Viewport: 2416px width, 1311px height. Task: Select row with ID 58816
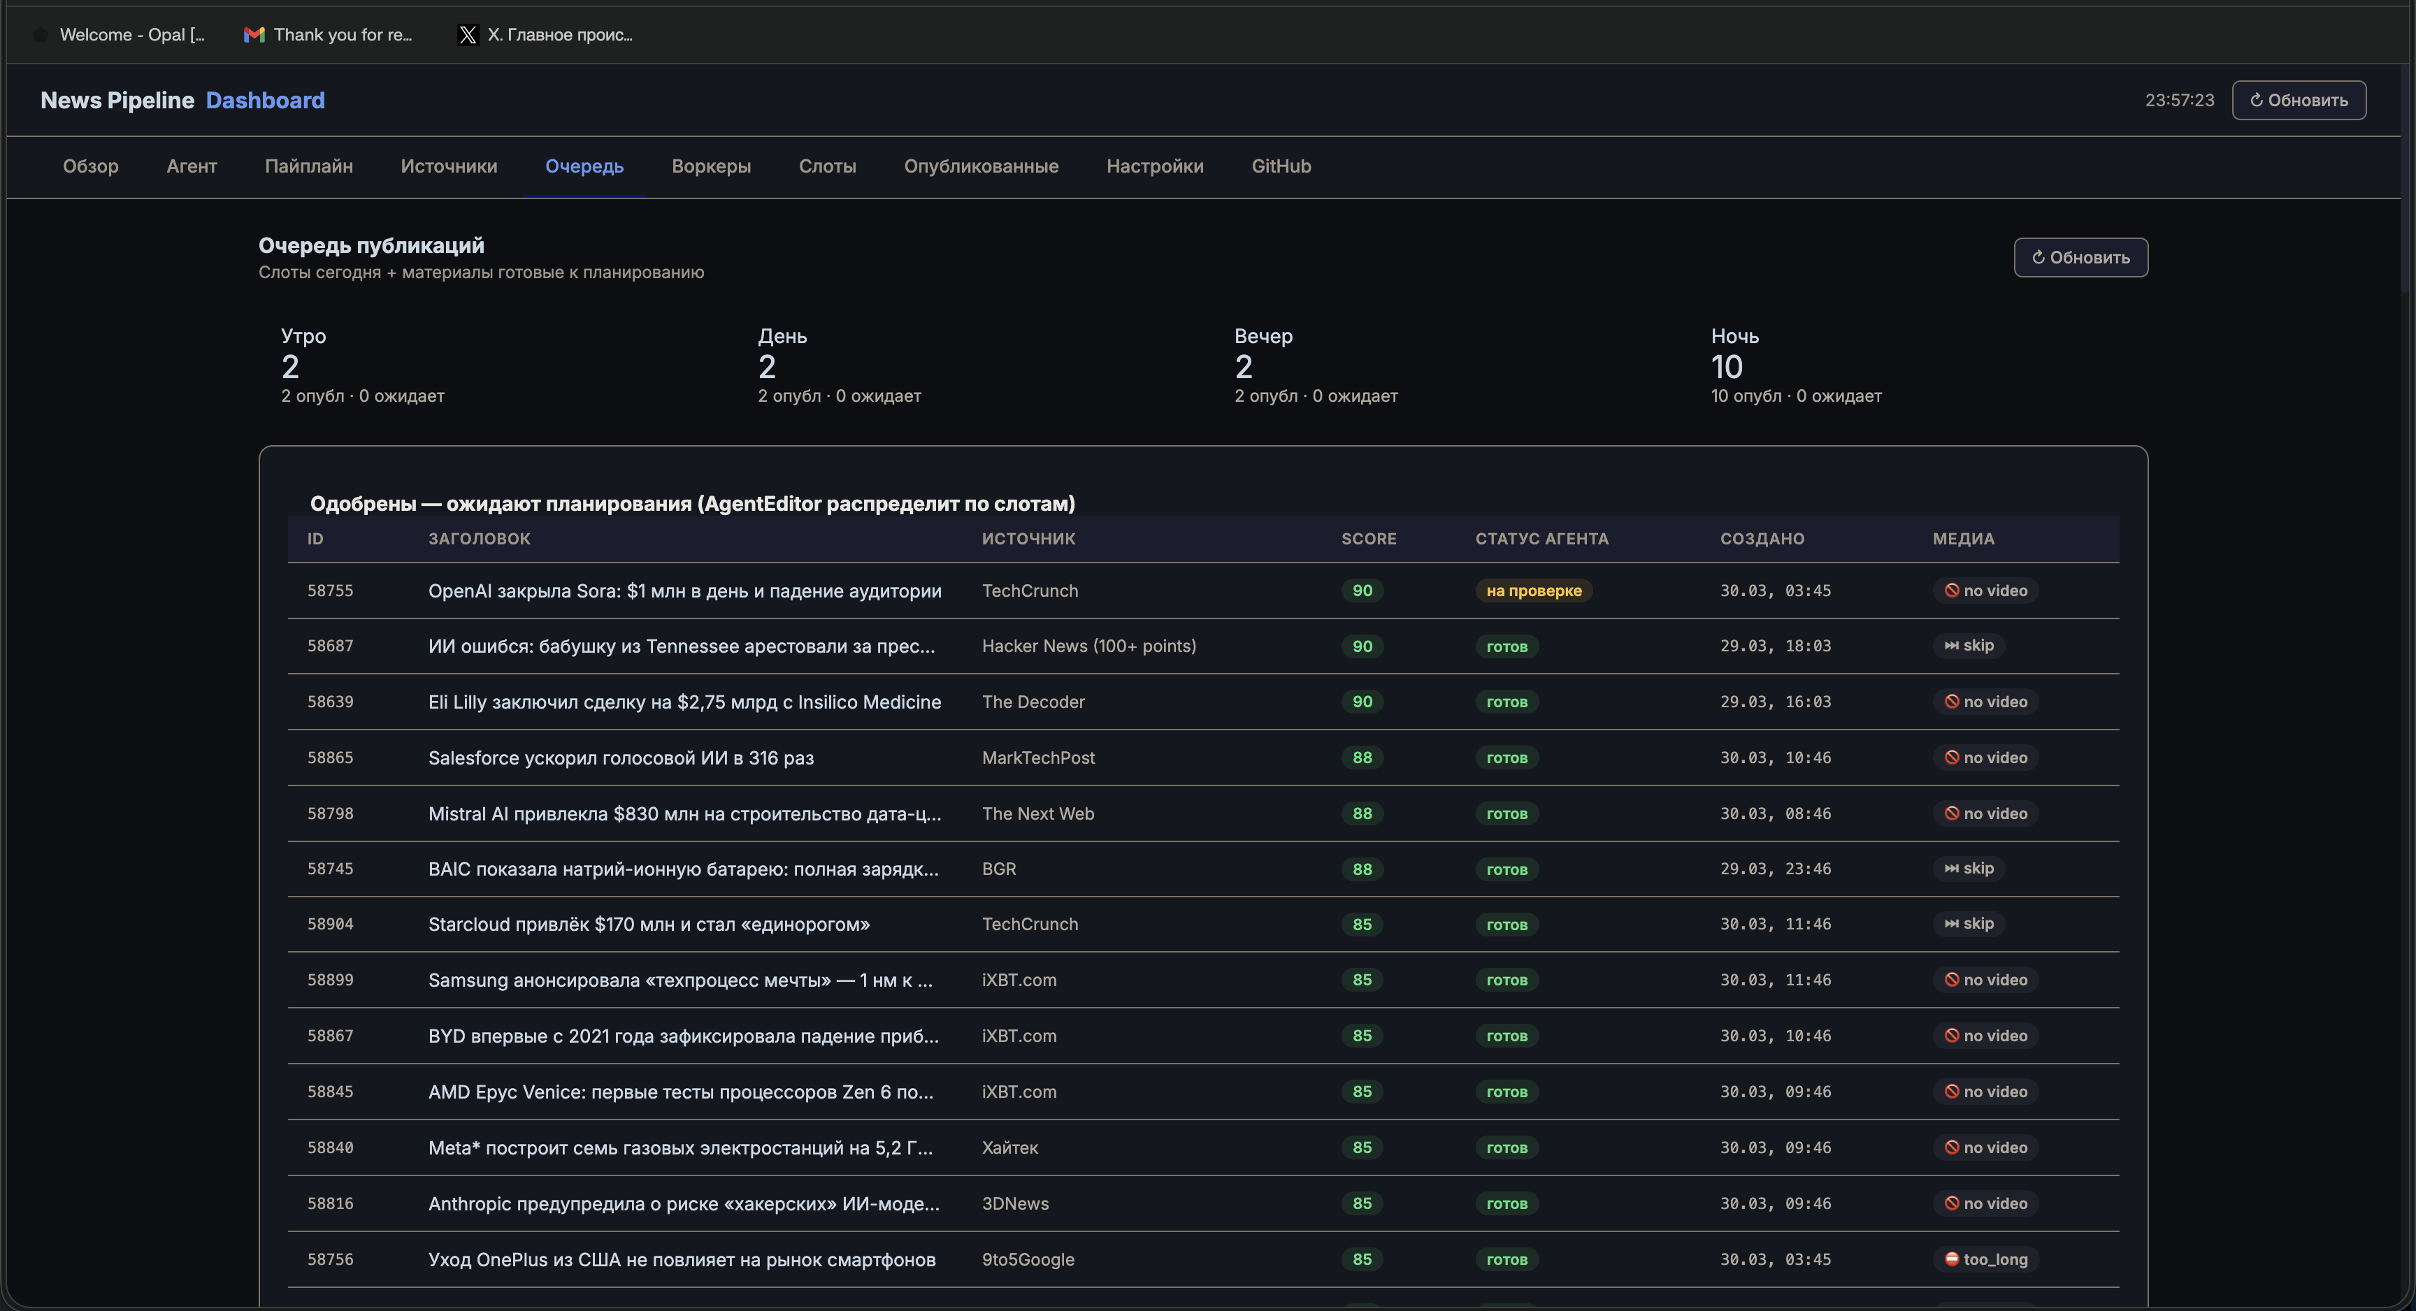pos(330,1203)
